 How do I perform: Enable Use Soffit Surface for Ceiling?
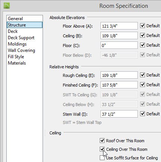click(x=102, y=158)
